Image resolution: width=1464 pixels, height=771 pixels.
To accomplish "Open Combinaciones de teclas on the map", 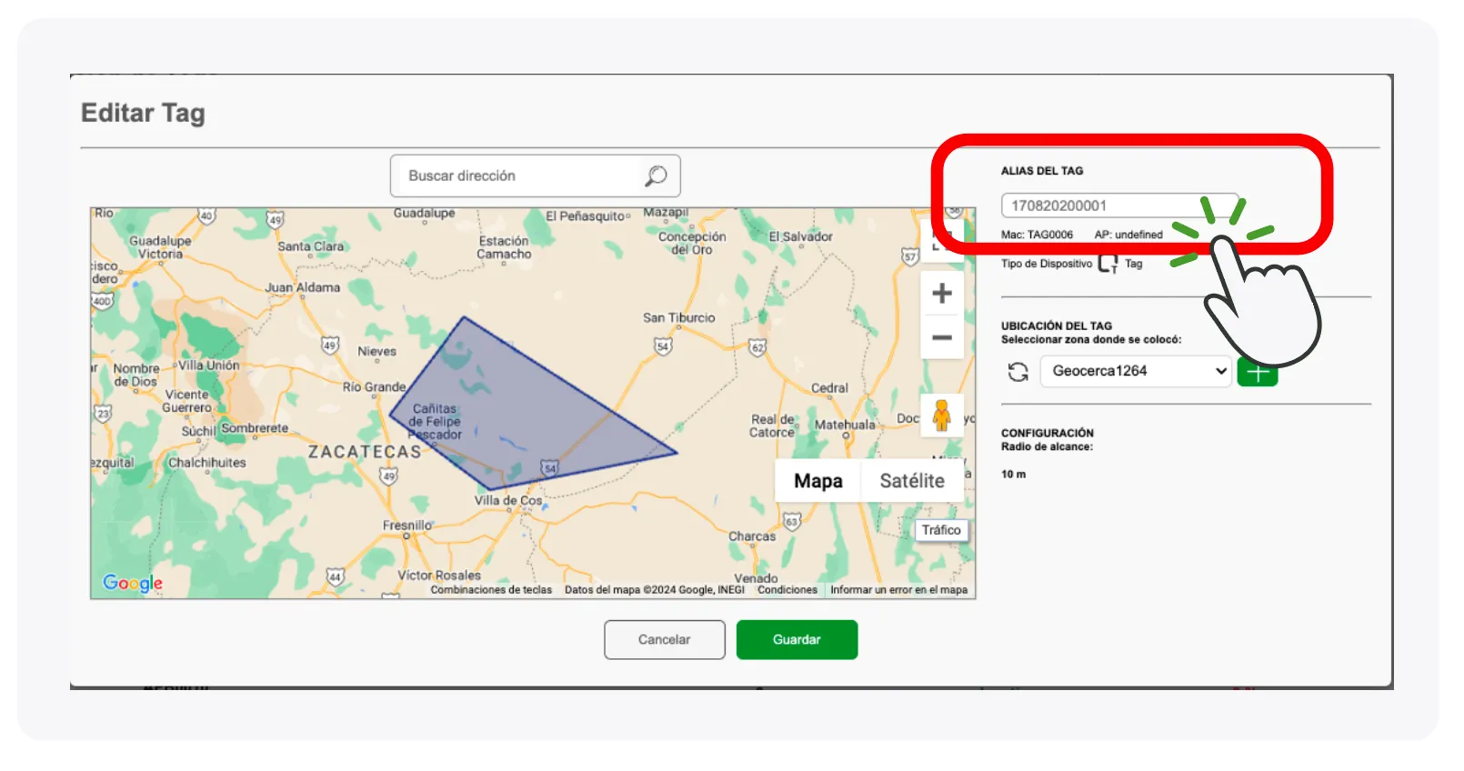I will 491,590.
